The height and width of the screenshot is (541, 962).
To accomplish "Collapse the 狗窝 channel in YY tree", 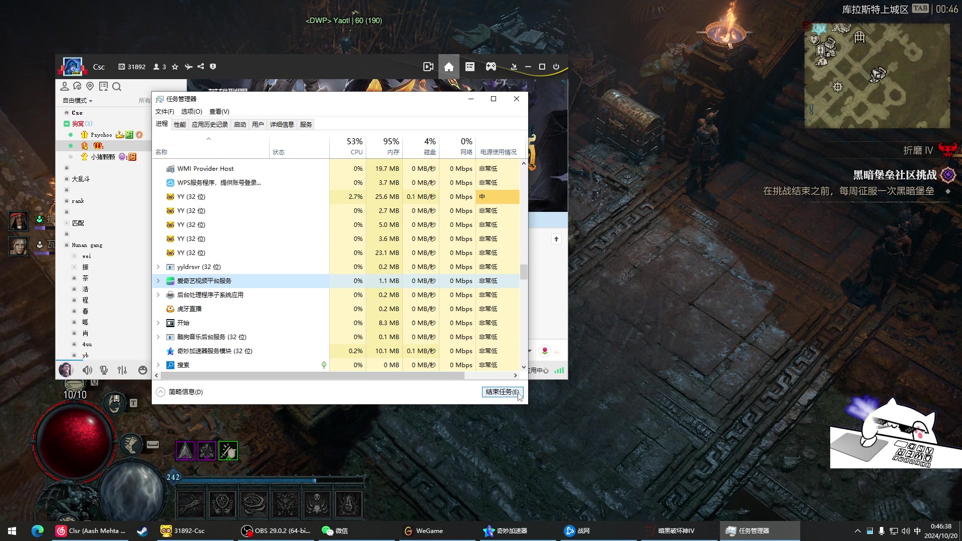I will [67, 124].
